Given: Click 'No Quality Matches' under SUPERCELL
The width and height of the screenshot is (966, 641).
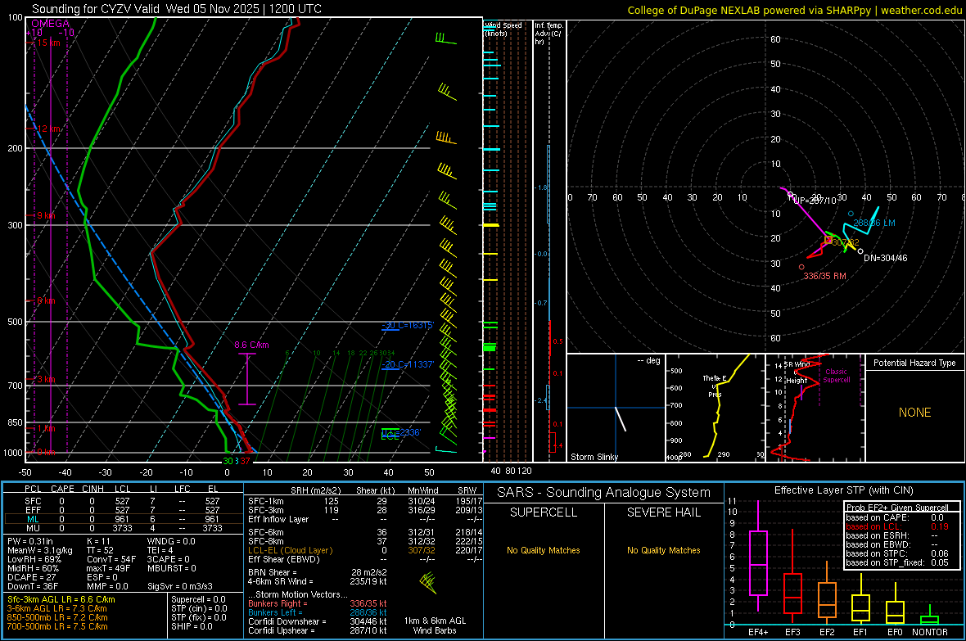Looking at the screenshot, I should [544, 550].
